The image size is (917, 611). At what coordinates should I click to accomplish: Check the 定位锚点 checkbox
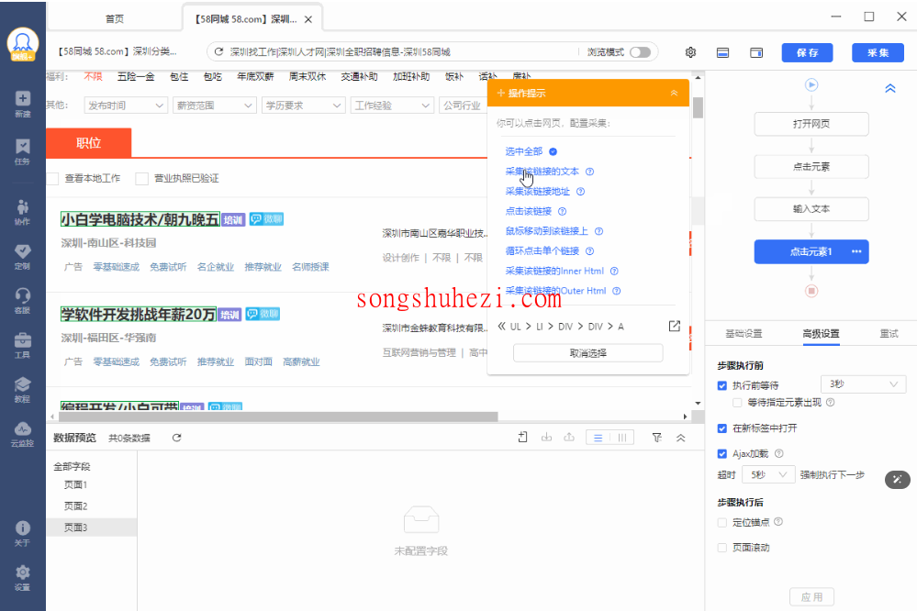(x=722, y=522)
